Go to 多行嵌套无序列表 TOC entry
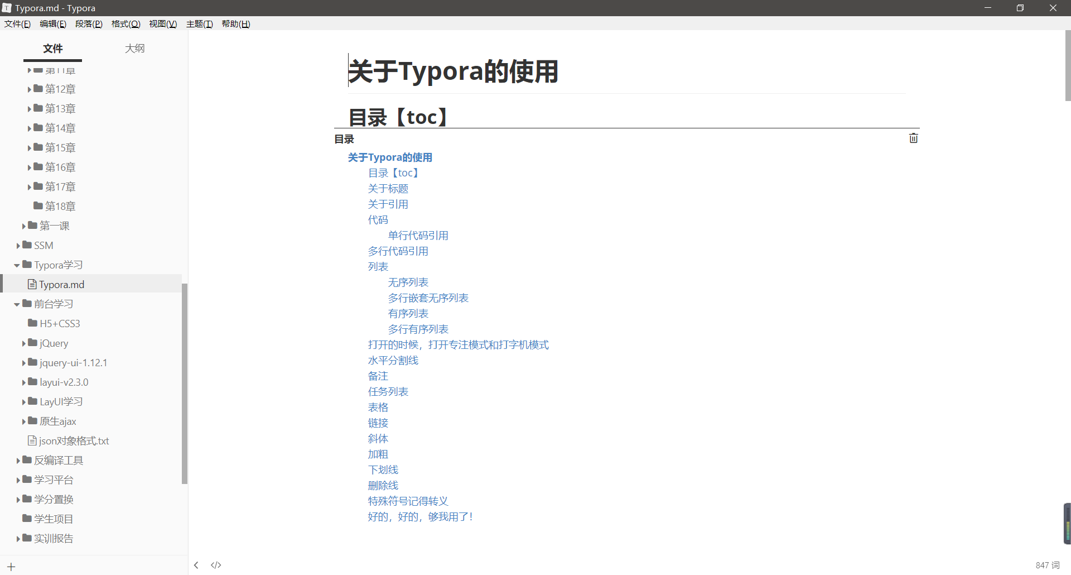 point(428,298)
